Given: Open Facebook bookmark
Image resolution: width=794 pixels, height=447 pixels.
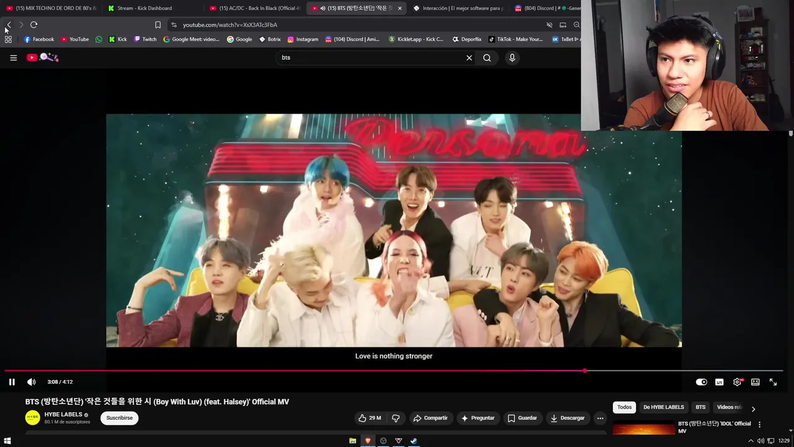Looking at the screenshot, I should [39, 39].
